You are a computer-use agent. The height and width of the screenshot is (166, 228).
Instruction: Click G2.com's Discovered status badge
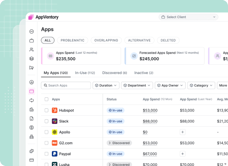click(119, 143)
